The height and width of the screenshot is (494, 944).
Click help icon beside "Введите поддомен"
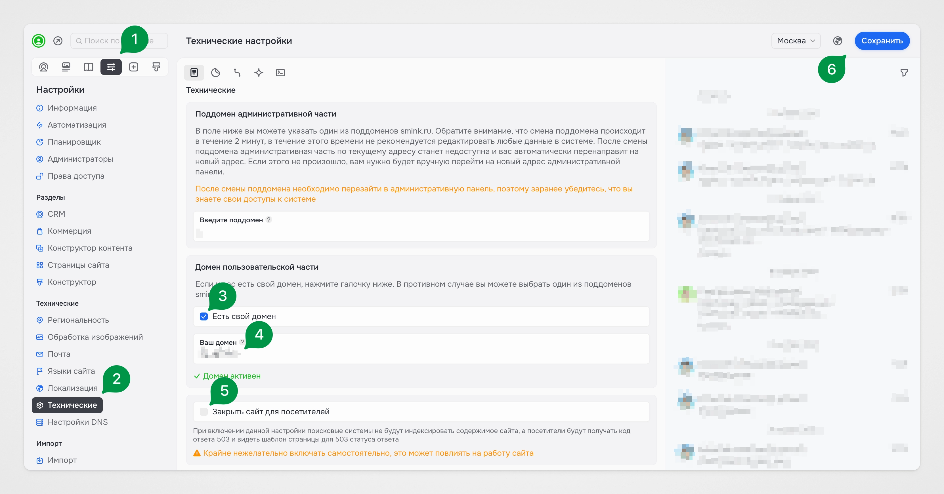pyautogui.click(x=268, y=220)
